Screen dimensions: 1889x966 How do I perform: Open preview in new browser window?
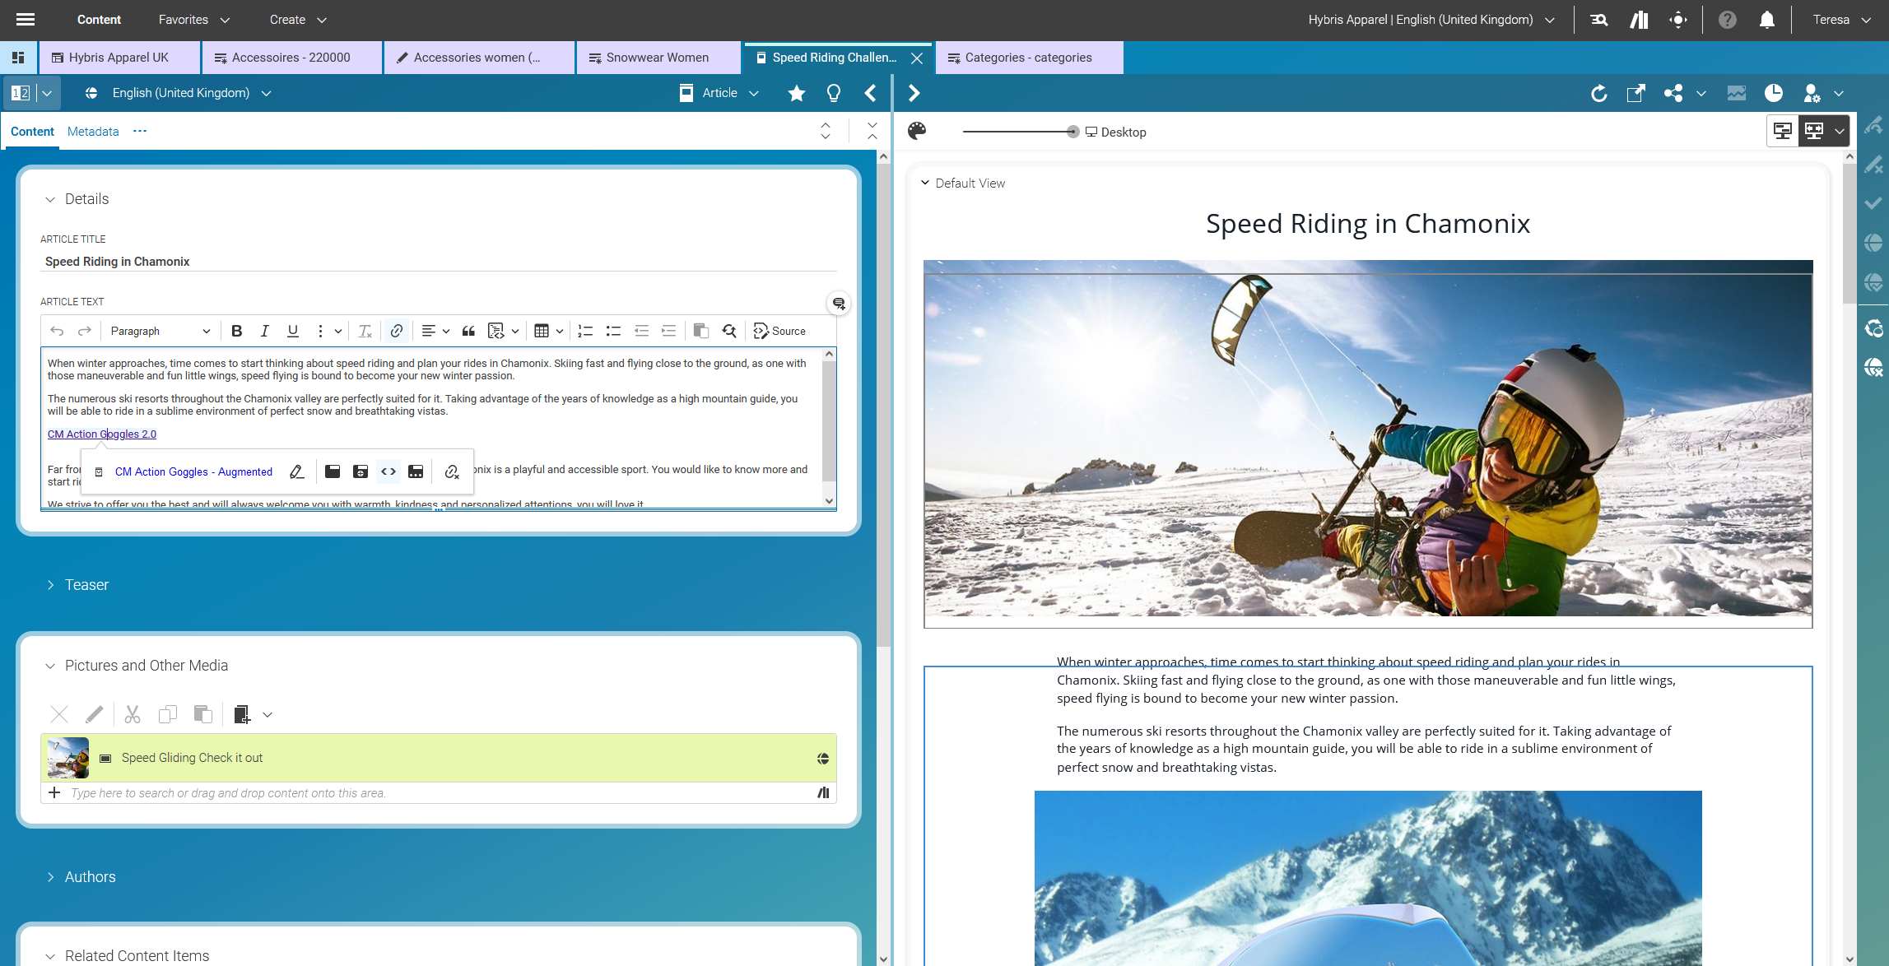click(1636, 93)
